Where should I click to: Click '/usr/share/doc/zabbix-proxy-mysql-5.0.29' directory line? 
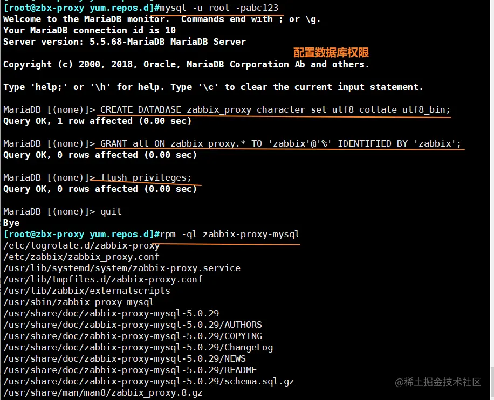[111, 313]
